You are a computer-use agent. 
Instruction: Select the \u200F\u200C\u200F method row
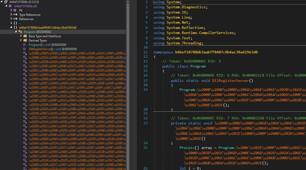77,100
